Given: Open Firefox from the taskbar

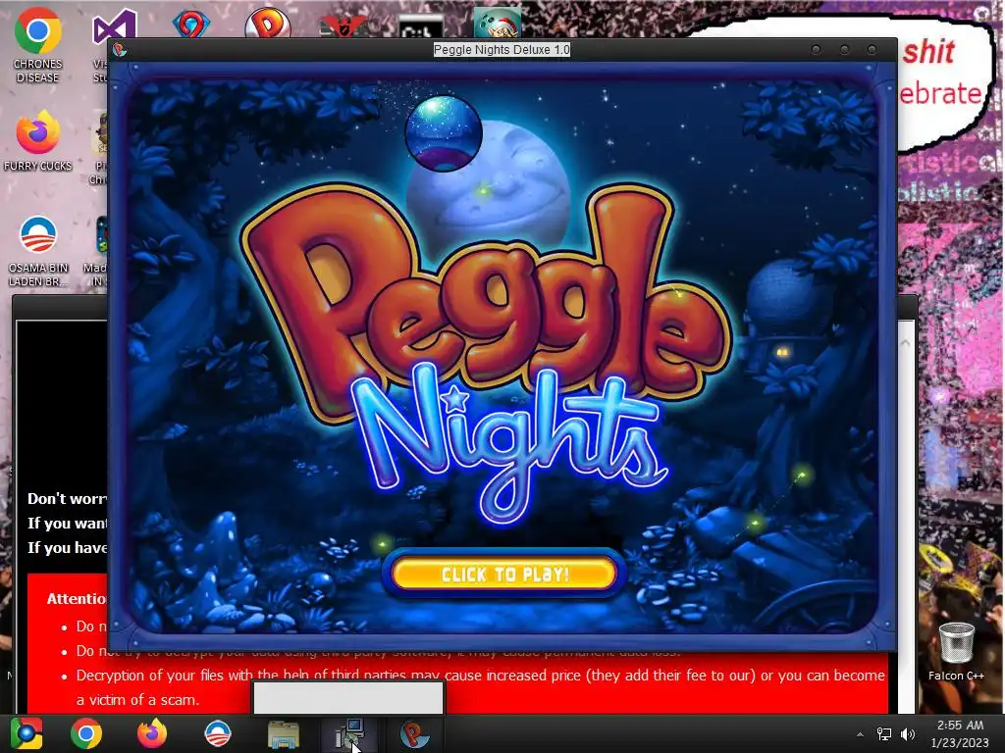Looking at the screenshot, I should [152, 733].
